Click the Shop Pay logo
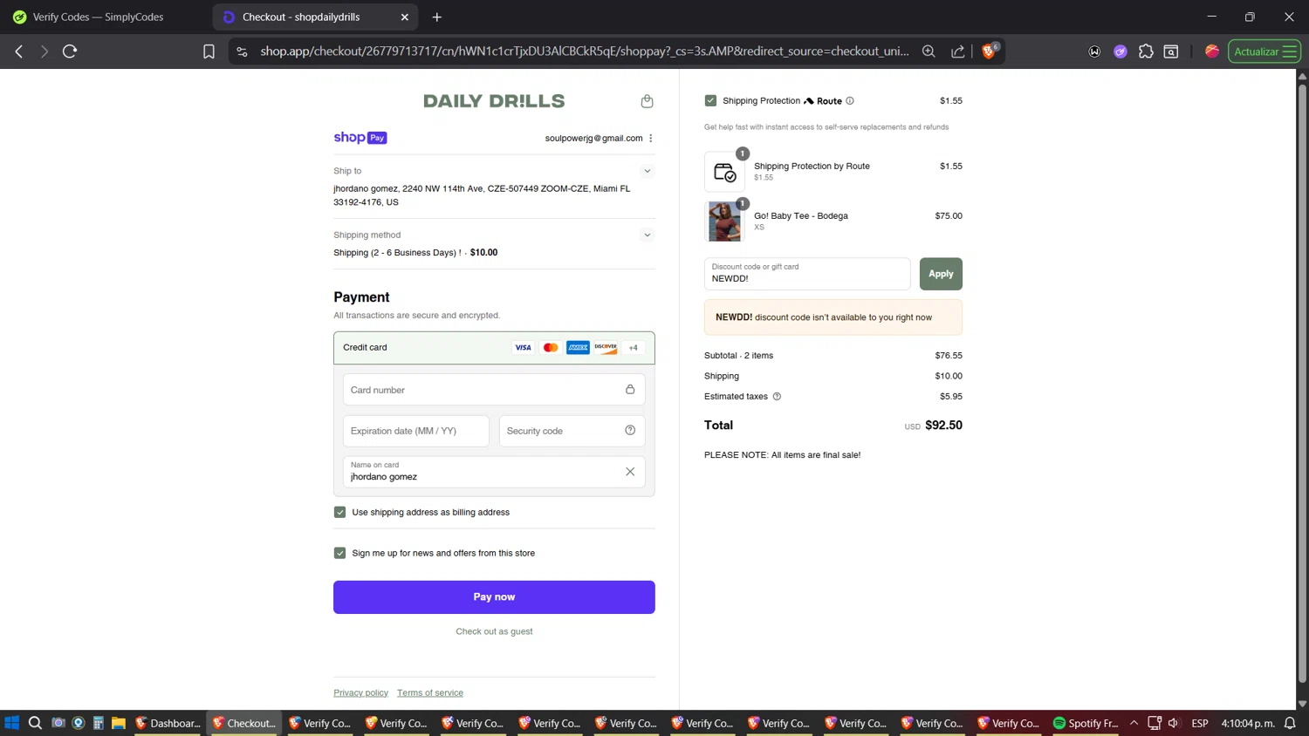The height and width of the screenshot is (736, 1309). 360,138
